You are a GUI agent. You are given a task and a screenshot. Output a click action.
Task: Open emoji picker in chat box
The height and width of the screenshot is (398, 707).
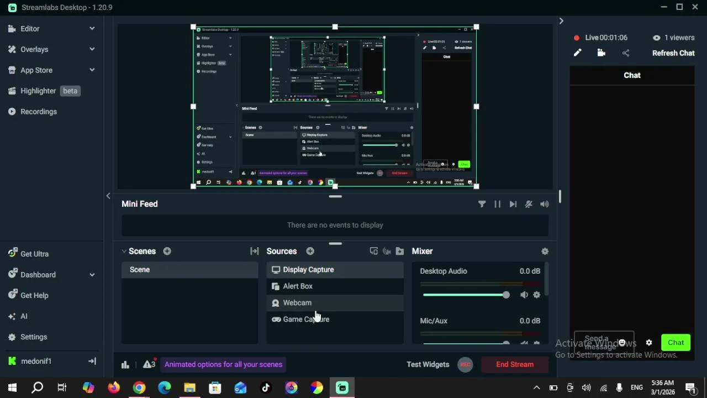tap(622, 343)
